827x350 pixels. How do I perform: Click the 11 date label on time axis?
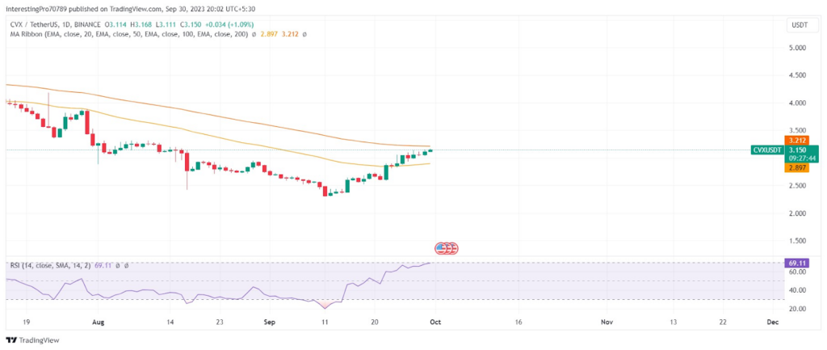pyautogui.click(x=325, y=322)
